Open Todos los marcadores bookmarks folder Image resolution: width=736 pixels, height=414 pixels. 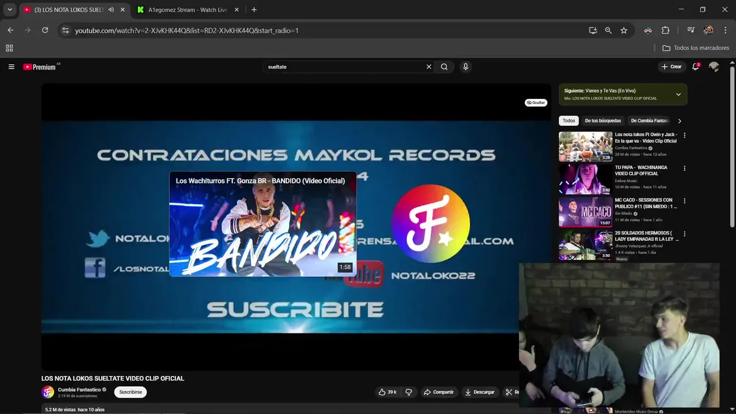point(696,48)
